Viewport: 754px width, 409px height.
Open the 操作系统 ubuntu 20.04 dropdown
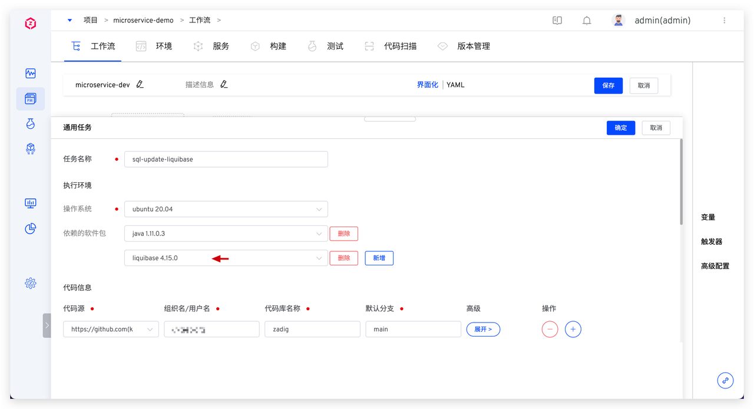tap(226, 209)
